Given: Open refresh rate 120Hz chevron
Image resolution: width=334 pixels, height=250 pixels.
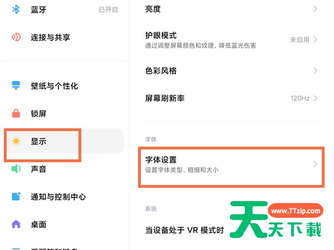Looking at the screenshot, I should (316, 98).
